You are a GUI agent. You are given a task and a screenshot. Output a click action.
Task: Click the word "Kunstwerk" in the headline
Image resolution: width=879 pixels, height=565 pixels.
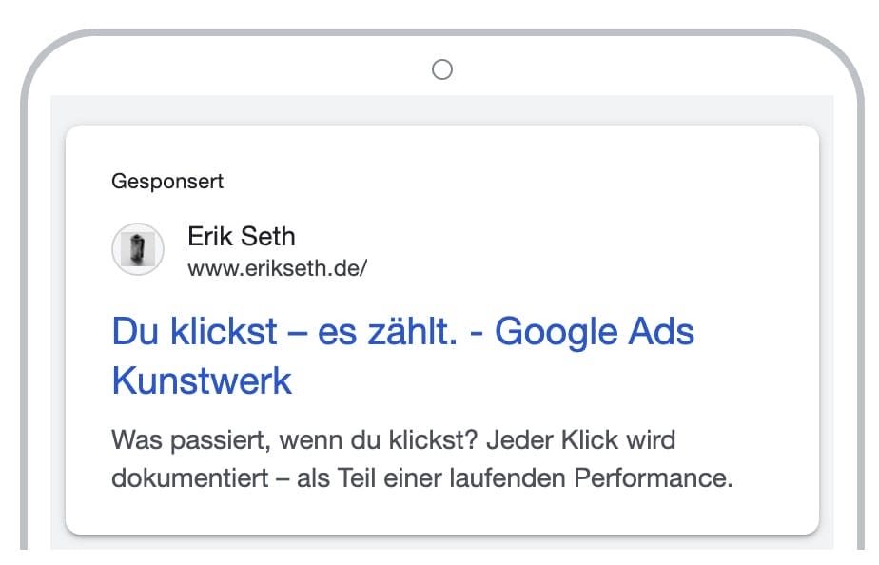[x=202, y=380]
